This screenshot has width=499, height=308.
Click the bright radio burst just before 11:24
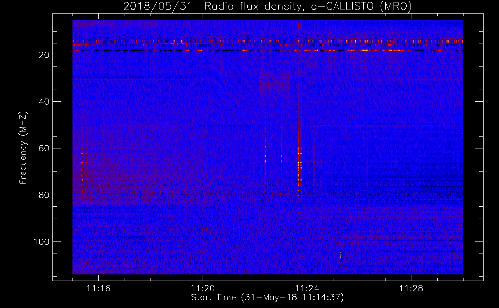299,163
